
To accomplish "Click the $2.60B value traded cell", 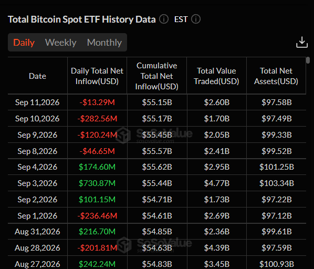I will (x=217, y=102).
